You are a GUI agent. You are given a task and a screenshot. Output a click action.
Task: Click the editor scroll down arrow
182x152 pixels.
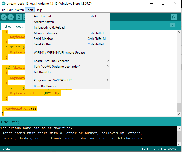click(179, 114)
